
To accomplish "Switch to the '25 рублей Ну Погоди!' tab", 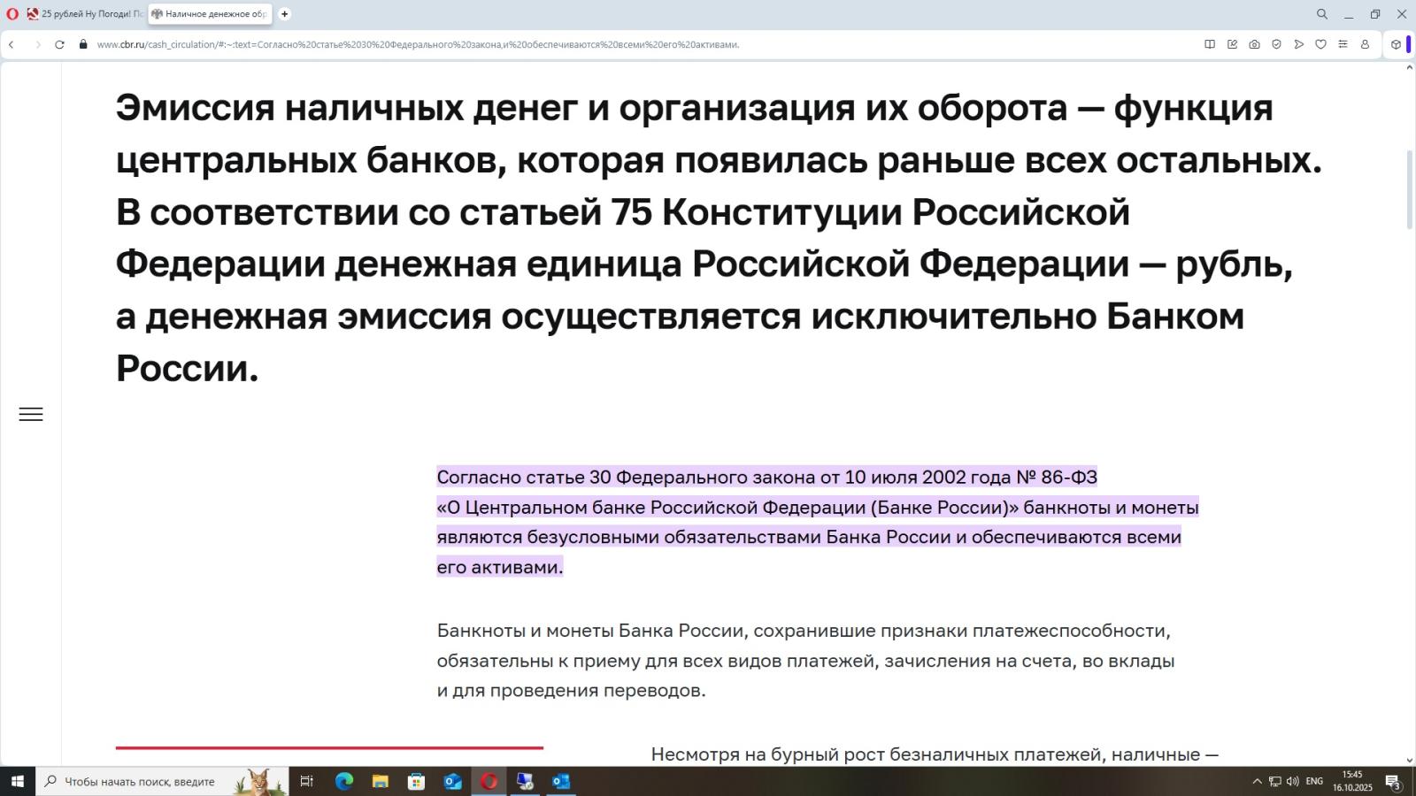I will (x=85, y=14).
